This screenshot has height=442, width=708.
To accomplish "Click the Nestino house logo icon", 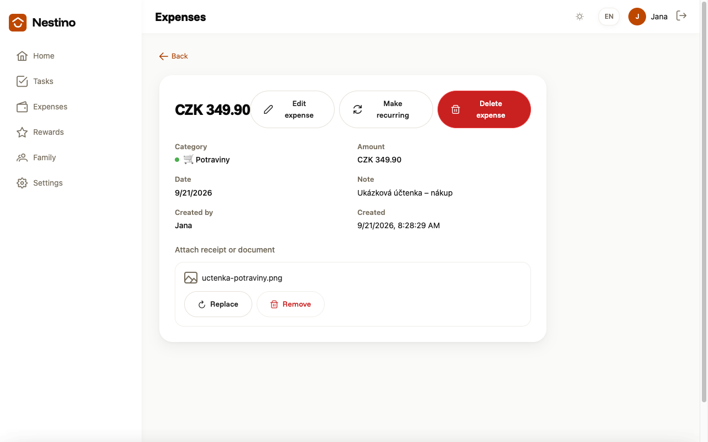I will coord(18,23).
